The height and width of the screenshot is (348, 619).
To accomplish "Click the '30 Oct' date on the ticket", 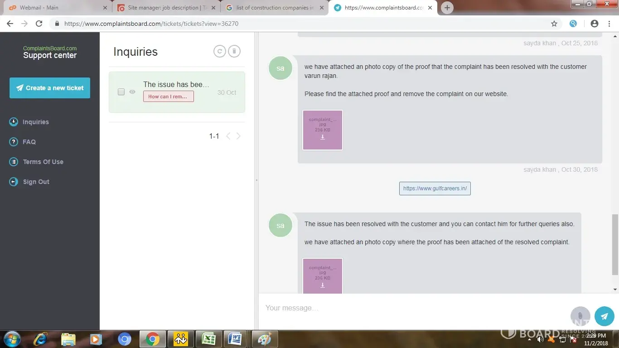I will coord(227,92).
